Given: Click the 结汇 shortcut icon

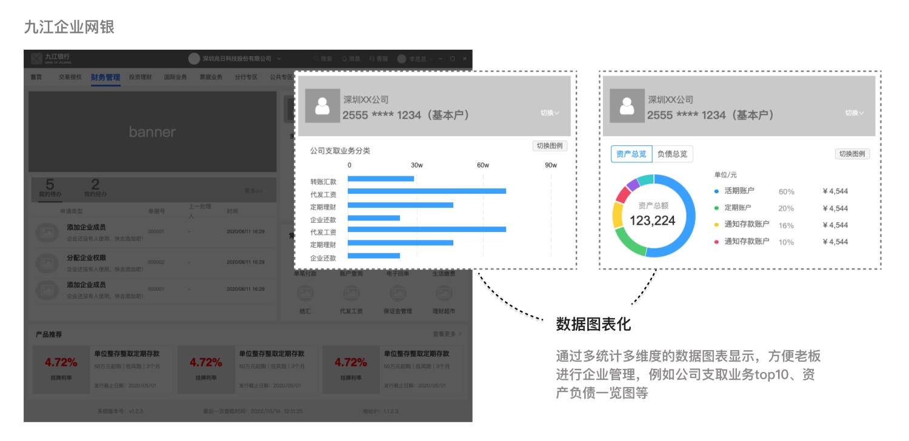Looking at the screenshot, I should (x=305, y=294).
